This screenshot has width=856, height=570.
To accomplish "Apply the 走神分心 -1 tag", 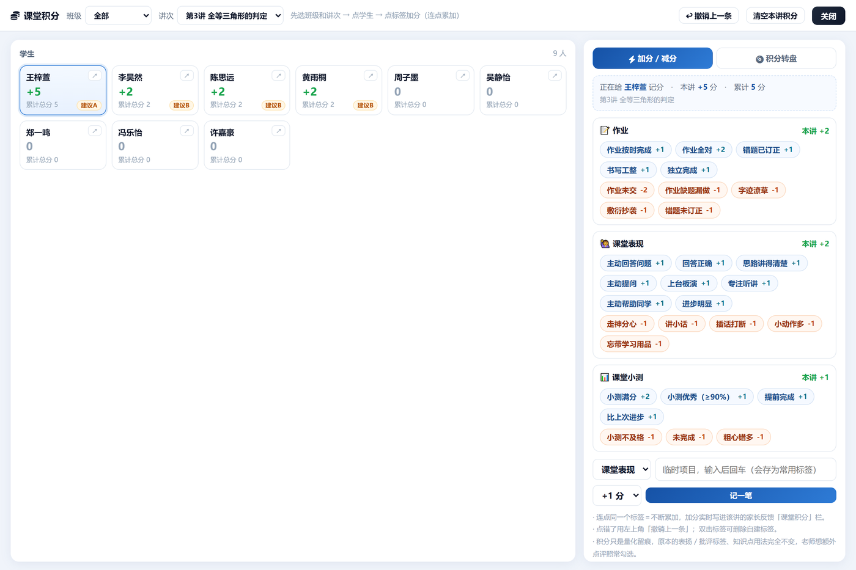I will click(627, 324).
